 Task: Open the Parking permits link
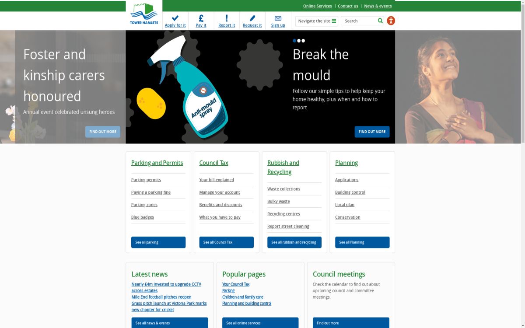[146, 180]
